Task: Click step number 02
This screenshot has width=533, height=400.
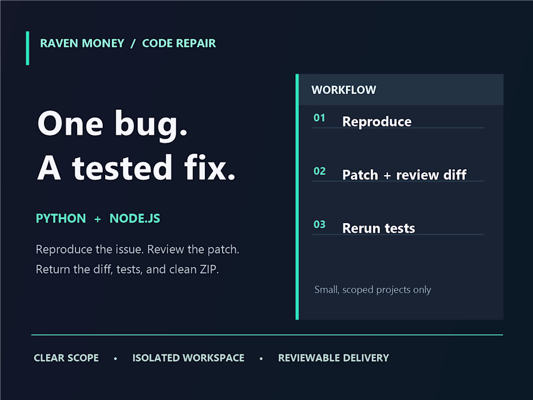Action: (319, 171)
